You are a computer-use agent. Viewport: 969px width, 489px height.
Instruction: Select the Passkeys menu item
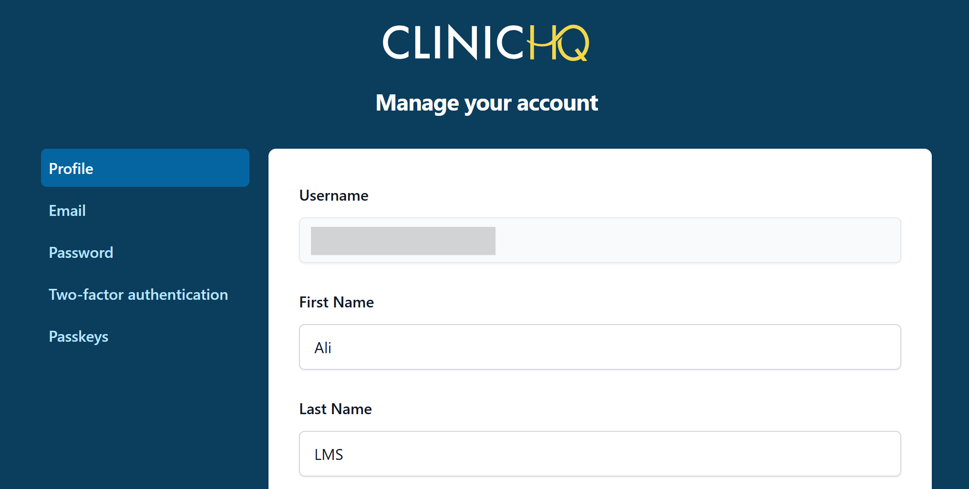pyautogui.click(x=79, y=336)
